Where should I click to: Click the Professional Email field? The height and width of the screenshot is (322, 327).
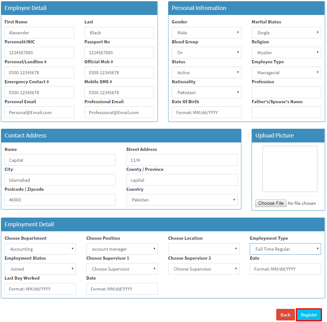coord(119,112)
